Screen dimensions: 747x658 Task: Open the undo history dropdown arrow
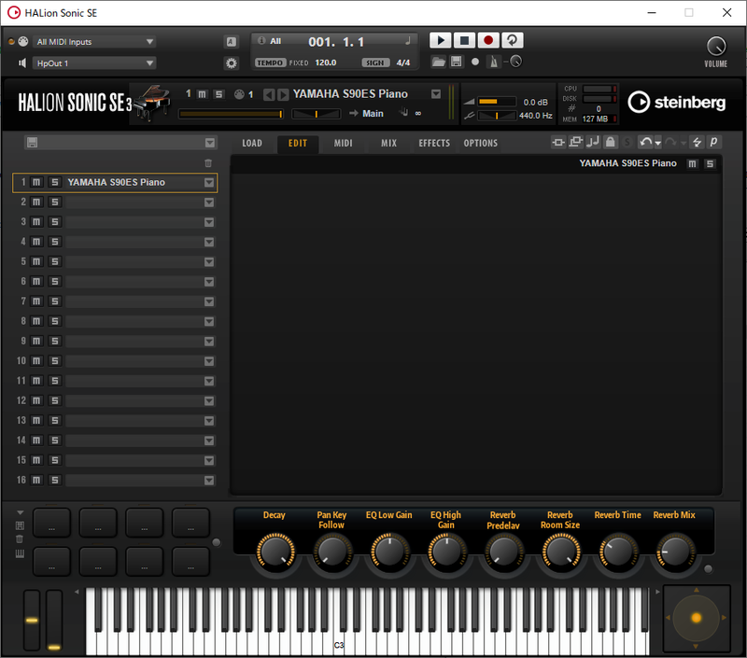click(658, 143)
